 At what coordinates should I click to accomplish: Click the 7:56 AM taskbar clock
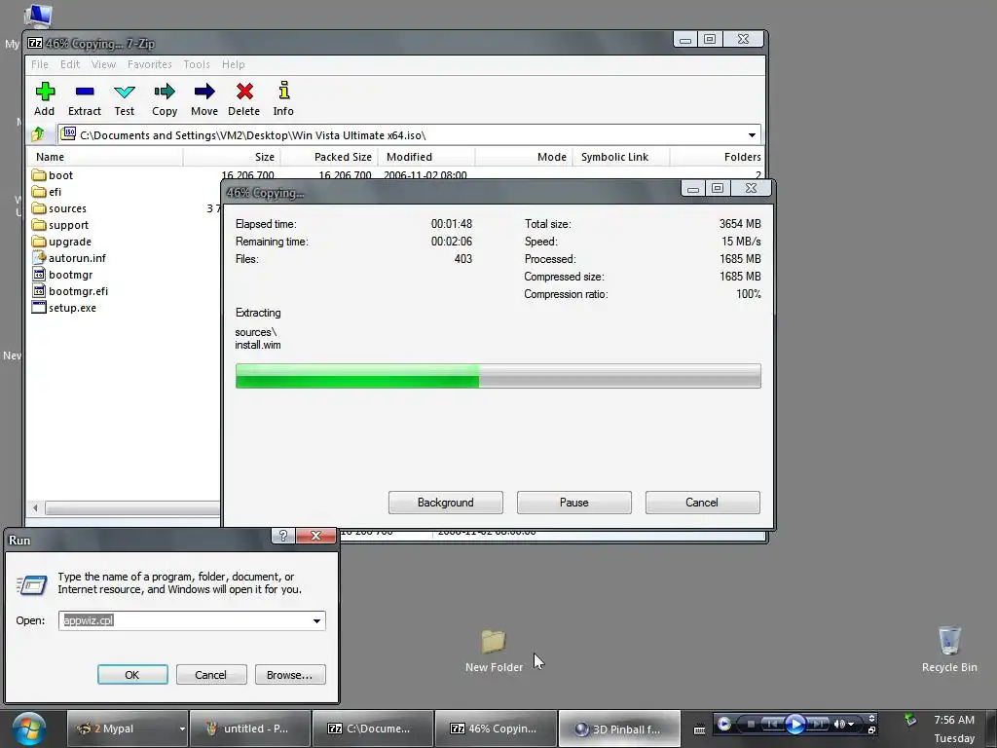pyautogui.click(x=954, y=720)
